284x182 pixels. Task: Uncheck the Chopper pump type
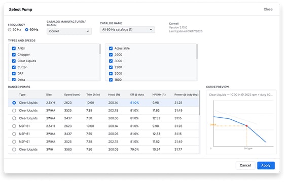tap(14, 55)
